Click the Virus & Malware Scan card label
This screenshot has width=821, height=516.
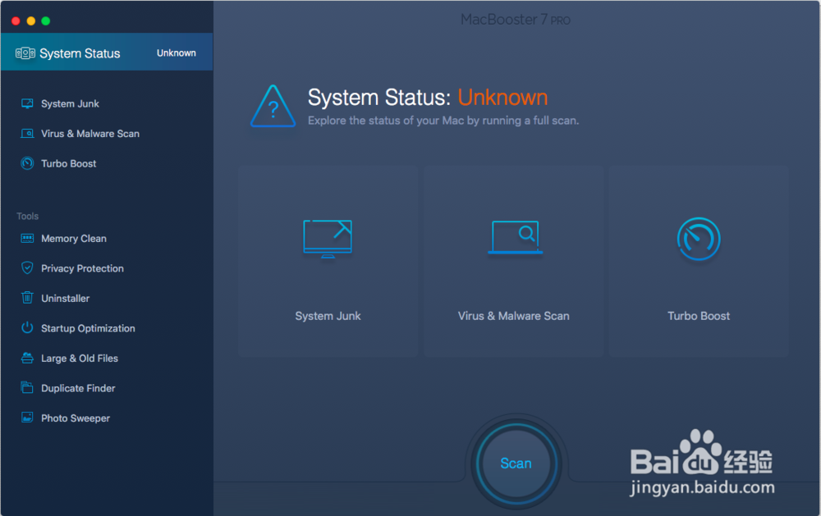[514, 316]
